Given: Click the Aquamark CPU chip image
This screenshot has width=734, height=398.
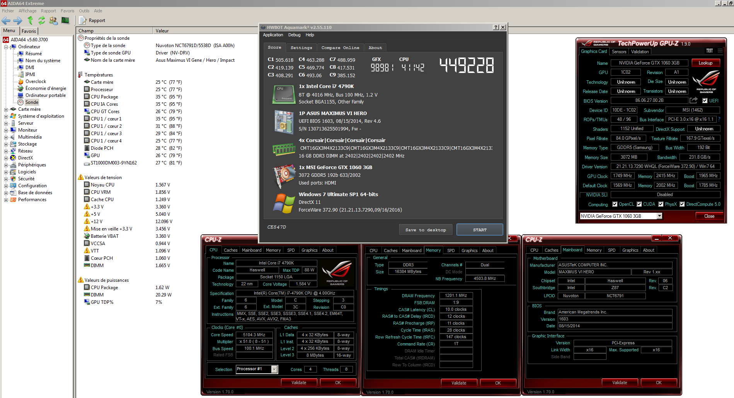Looking at the screenshot, I should [x=284, y=95].
